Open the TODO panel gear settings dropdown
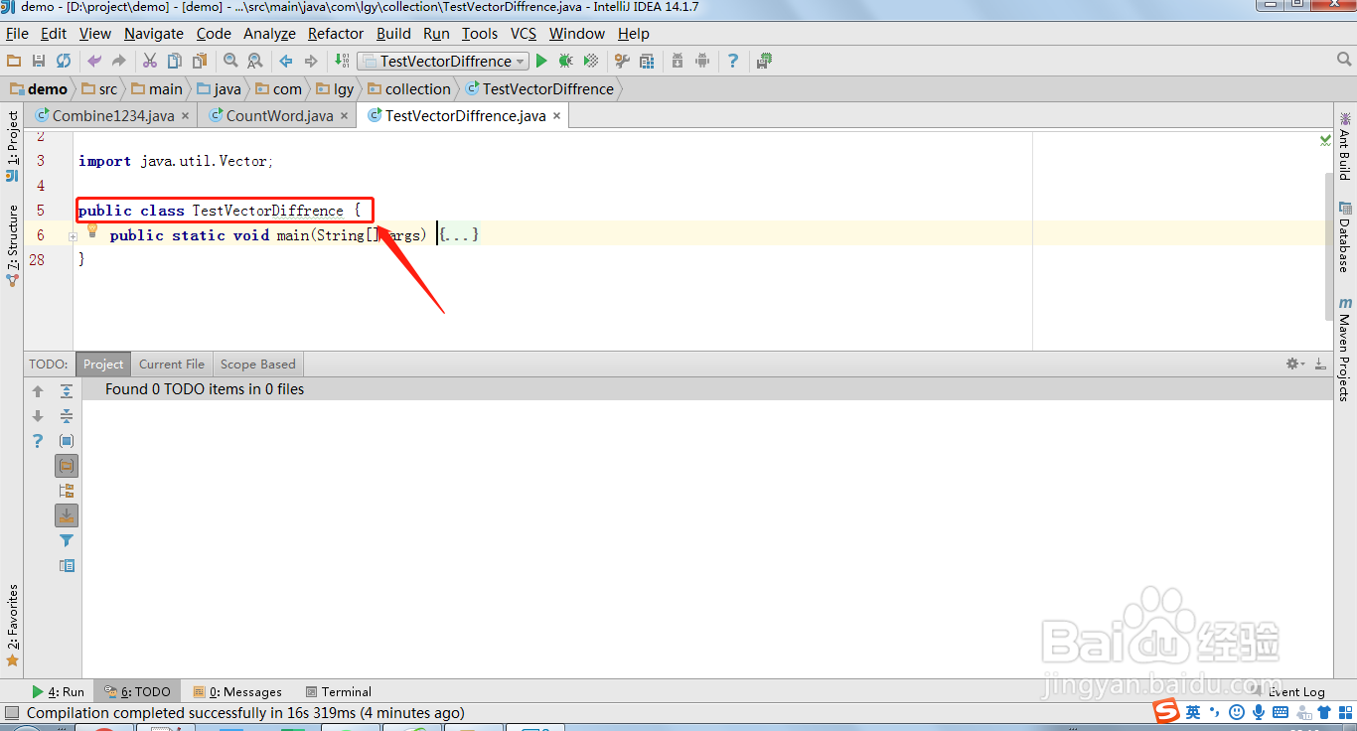 pos(1295,364)
